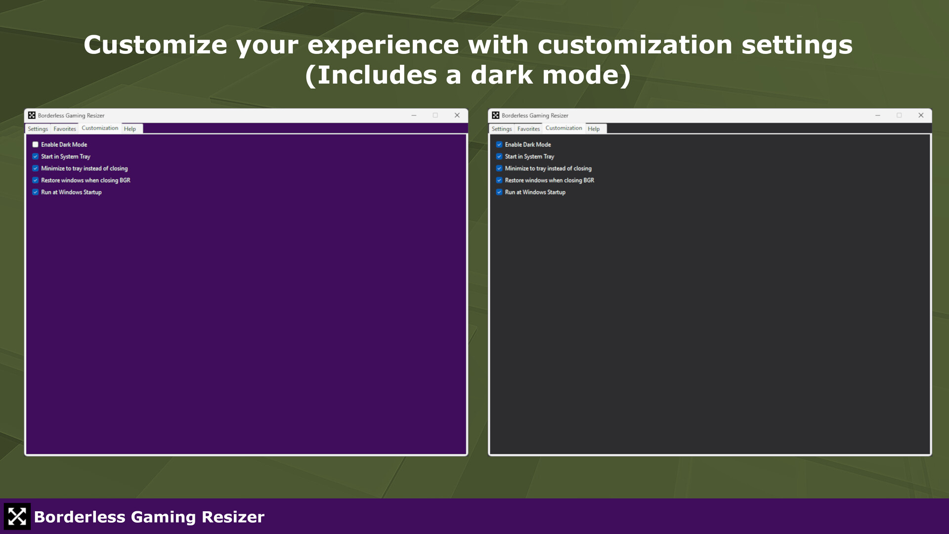Image resolution: width=949 pixels, height=534 pixels.
Task: Open Settings tab in dark window
Action: pos(502,129)
